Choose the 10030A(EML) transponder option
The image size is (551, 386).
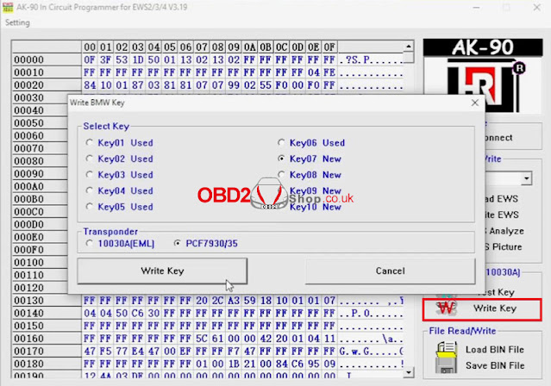point(90,243)
